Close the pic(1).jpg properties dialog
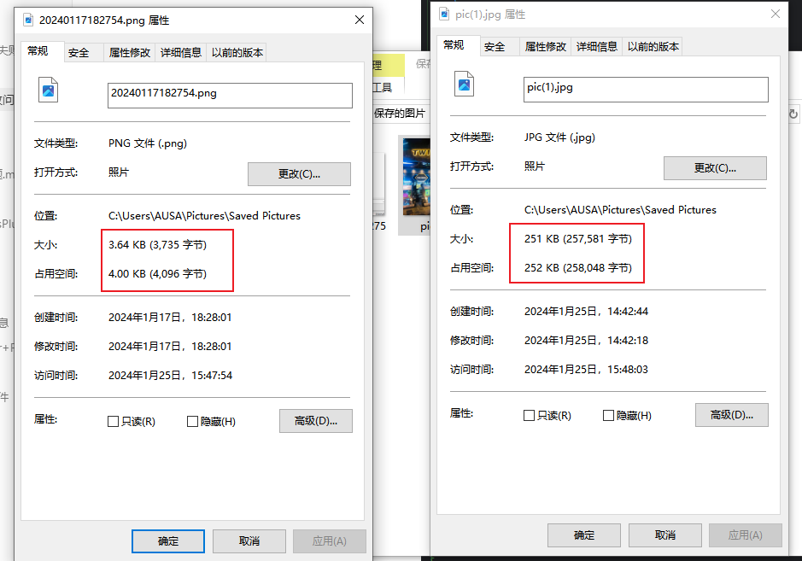802x561 pixels. (x=776, y=14)
